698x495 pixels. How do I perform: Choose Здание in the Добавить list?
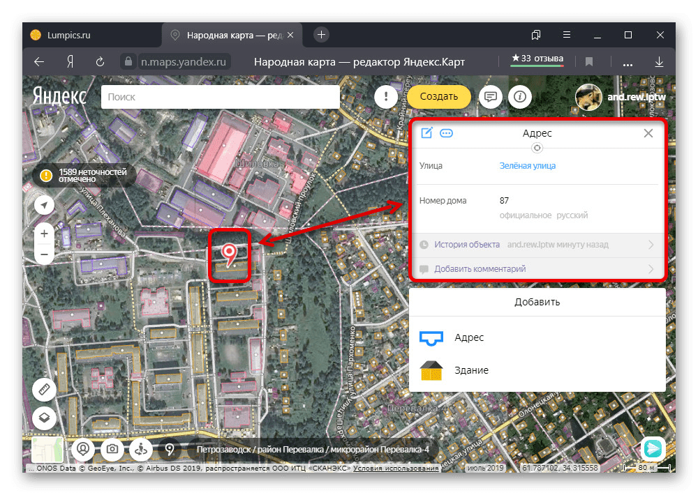point(471,370)
